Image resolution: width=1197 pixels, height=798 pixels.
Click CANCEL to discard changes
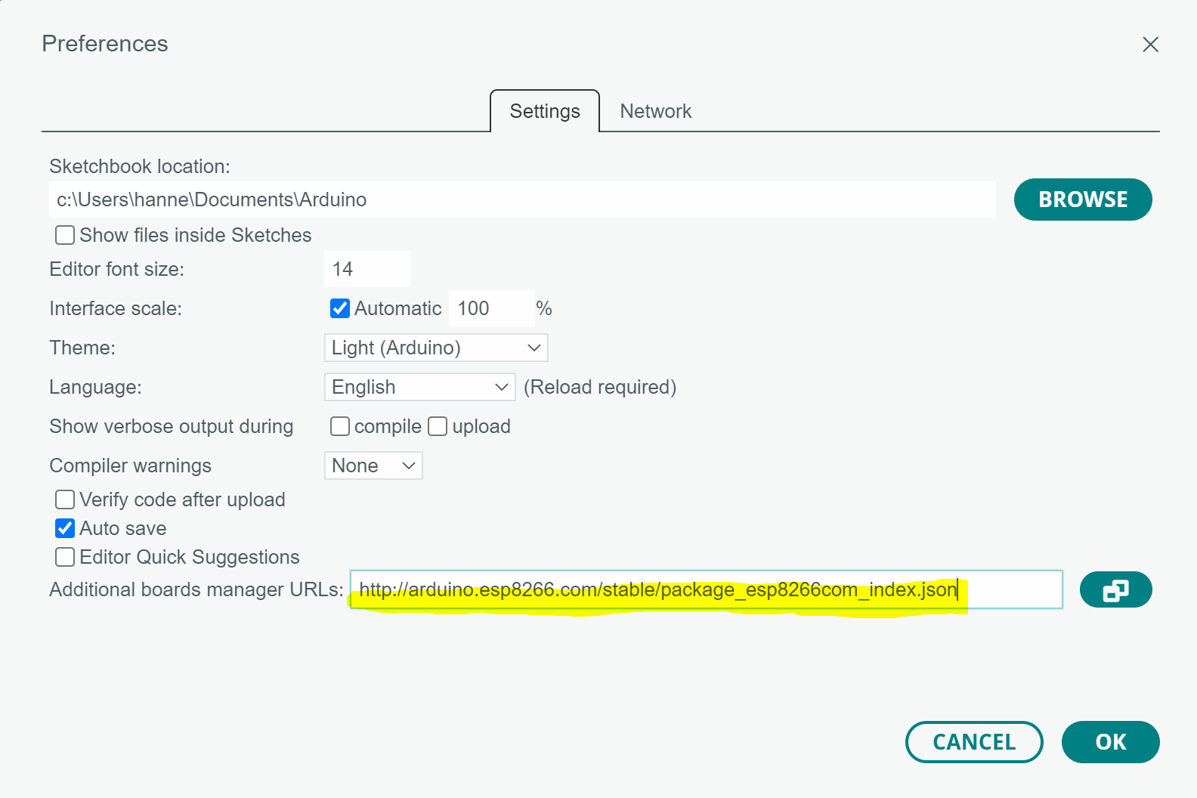[x=974, y=742]
